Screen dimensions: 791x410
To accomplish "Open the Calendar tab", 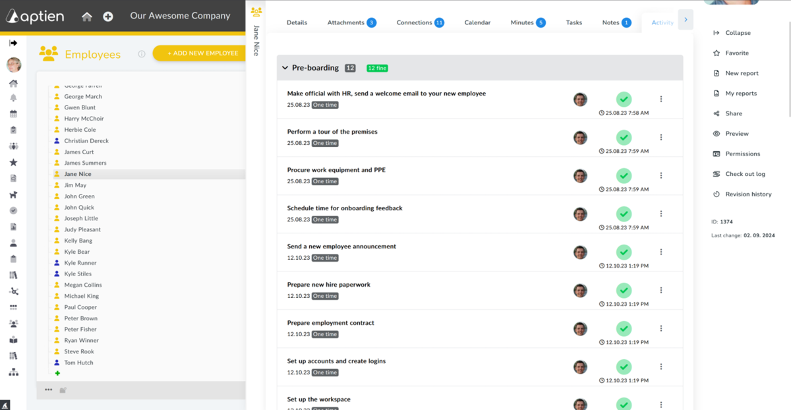I will 477,22.
